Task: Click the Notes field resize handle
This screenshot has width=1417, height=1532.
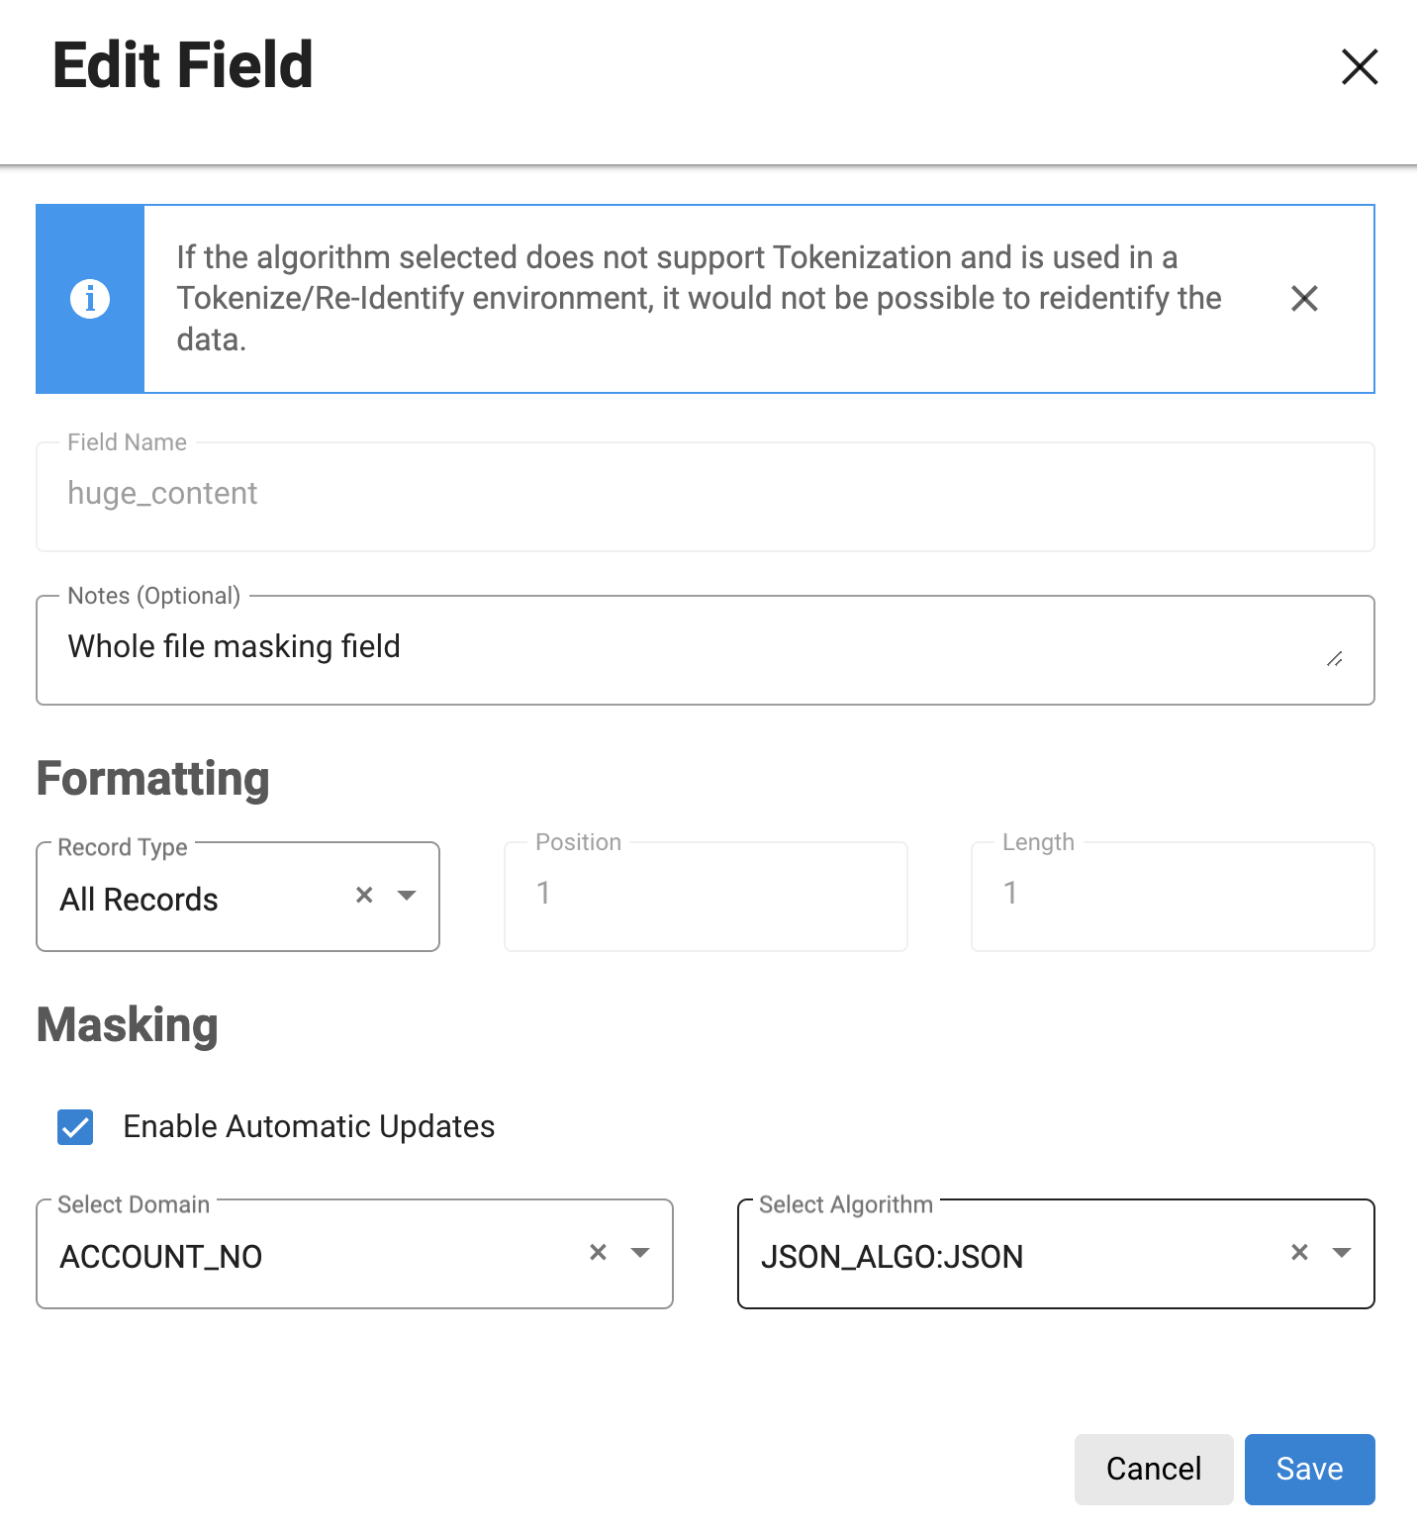Action: click(x=1334, y=659)
